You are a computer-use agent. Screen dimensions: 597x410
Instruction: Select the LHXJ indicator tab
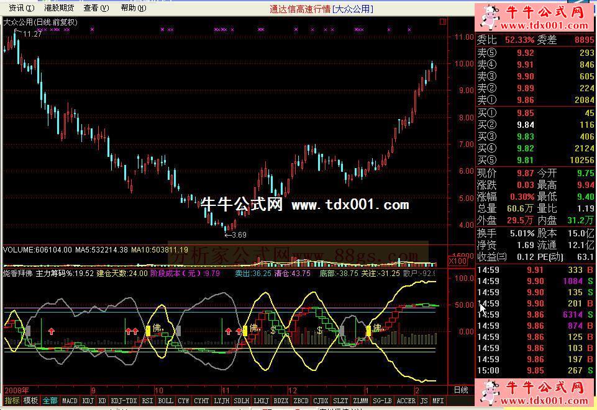pos(261,401)
